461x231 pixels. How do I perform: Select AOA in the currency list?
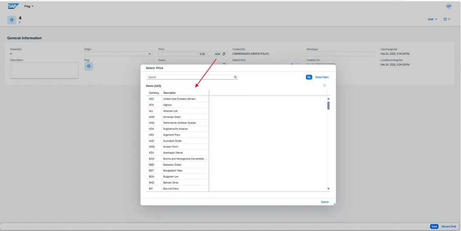[152, 129]
